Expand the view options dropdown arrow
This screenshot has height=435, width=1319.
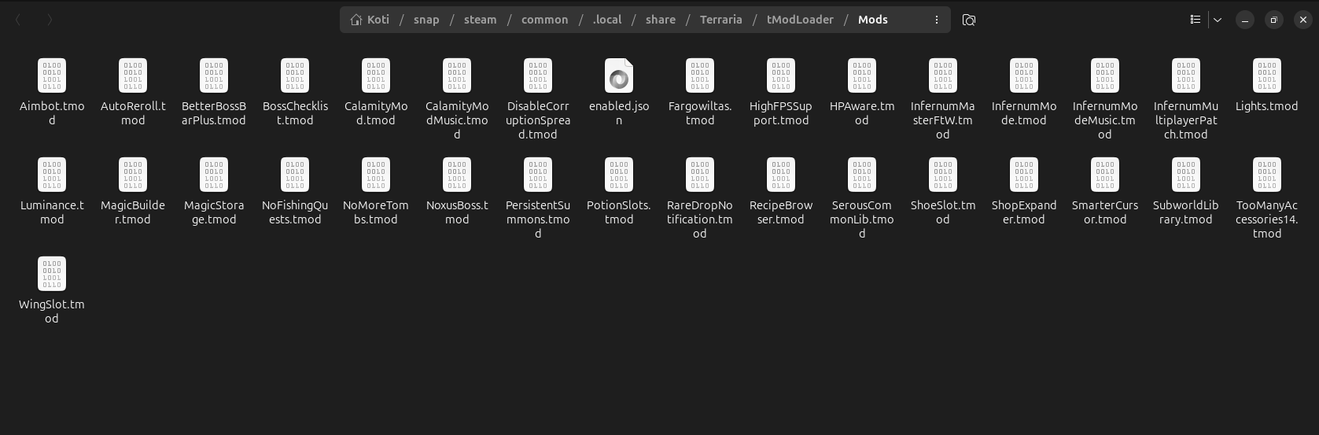point(1218,20)
